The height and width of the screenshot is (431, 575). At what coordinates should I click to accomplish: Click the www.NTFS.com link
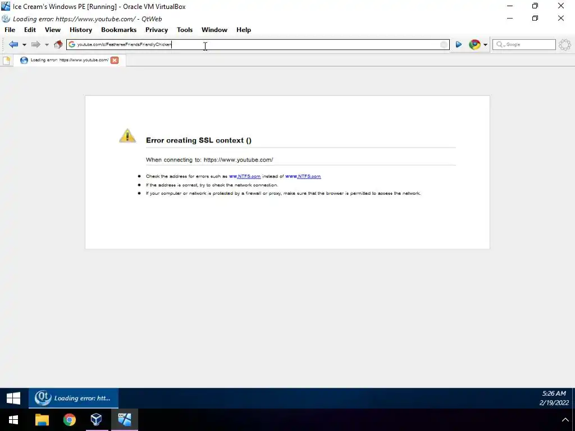[303, 176]
